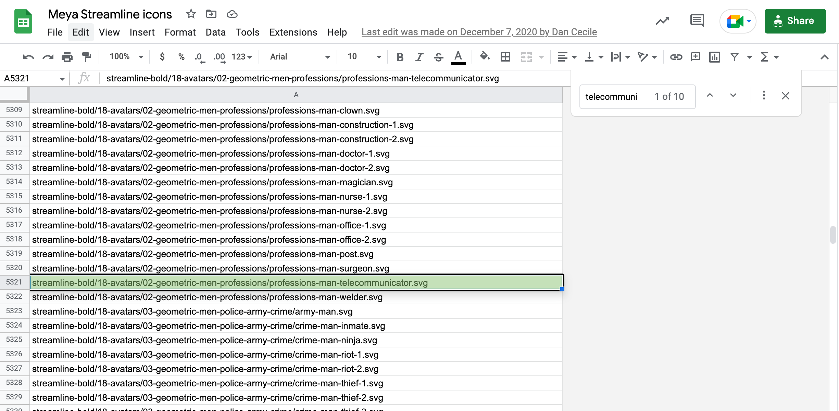Click the paint format icon
839x411 pixels.
87,57
